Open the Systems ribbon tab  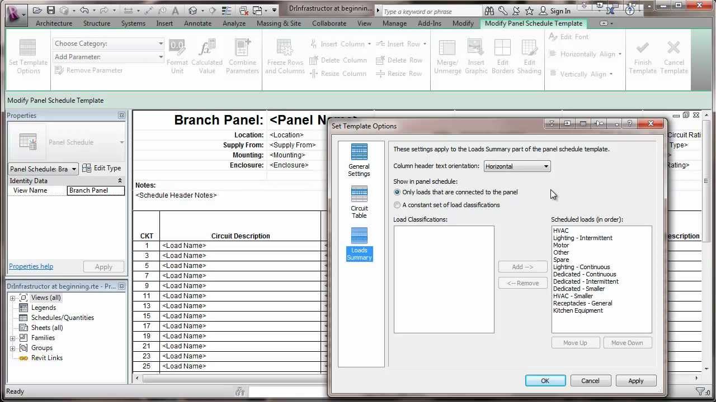[x=133, y=23]
